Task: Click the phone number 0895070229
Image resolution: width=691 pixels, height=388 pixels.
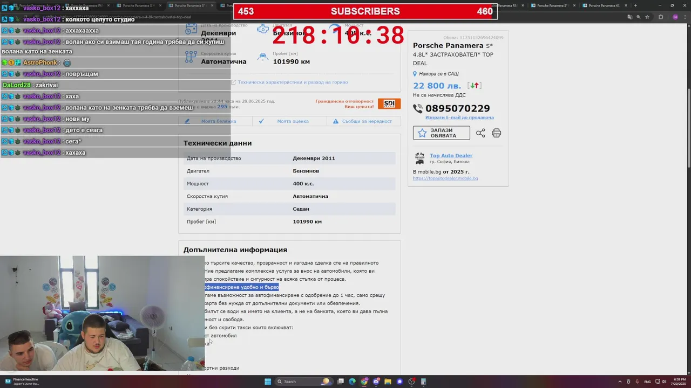Action: point(457,108)
